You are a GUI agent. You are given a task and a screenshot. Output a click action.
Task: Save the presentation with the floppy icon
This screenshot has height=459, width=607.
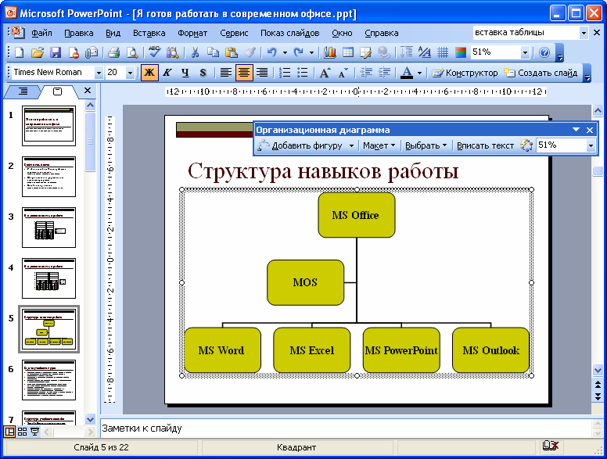coord(56,52)
